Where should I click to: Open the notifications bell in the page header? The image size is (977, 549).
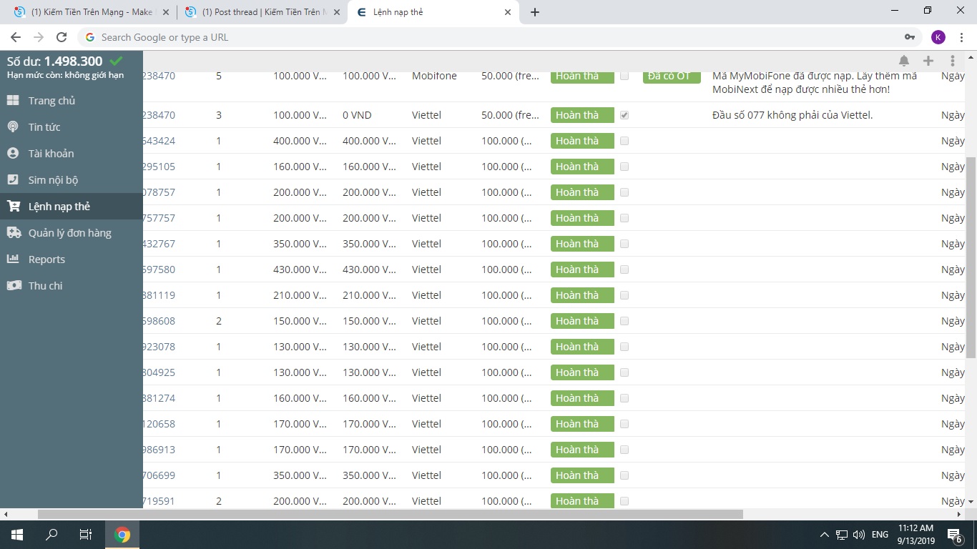904,61
